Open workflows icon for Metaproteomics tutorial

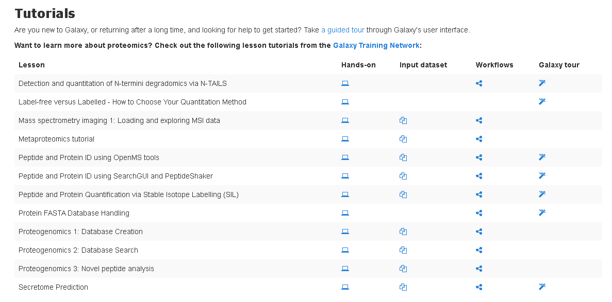pos(479,139)
